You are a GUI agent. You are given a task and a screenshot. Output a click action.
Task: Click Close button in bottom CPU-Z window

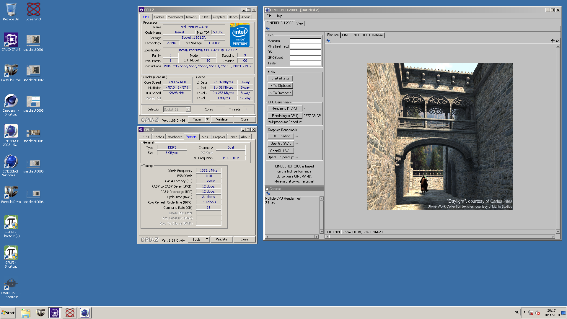(244, 239)
